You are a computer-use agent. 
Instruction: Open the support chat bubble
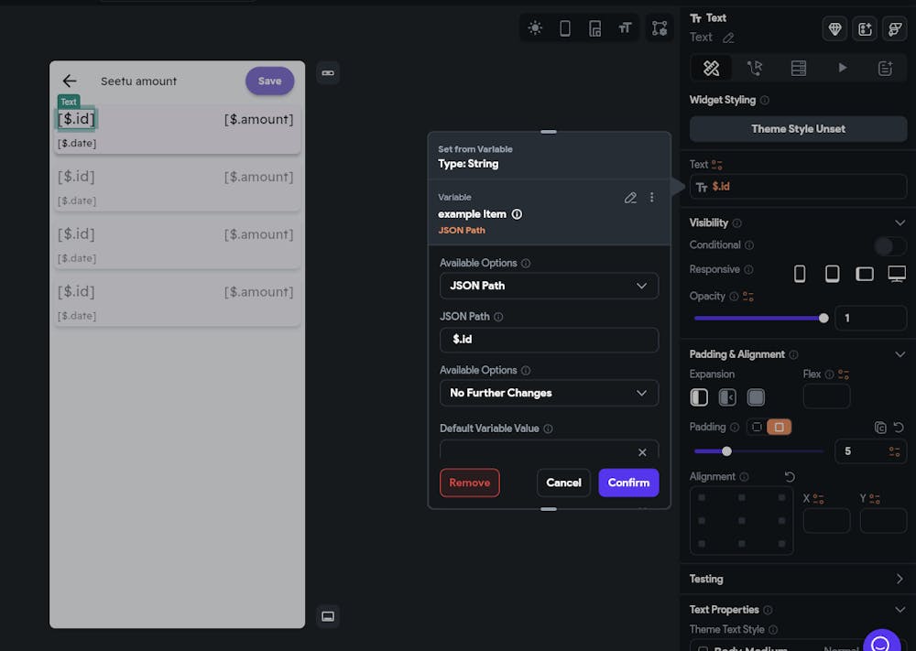[881, 642]
